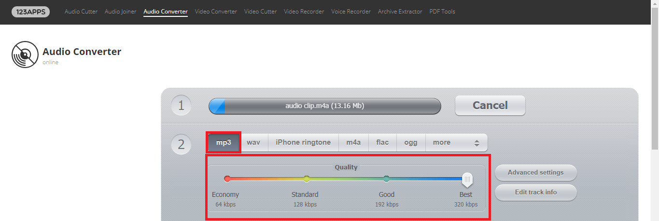Screen dimensions: 659x221
Task: Select flac output format
Action: click(x=382, y=142)
